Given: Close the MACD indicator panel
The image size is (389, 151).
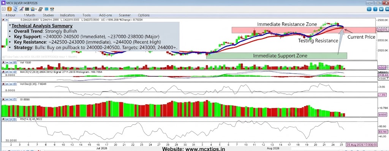Looking at the screenshot, I should 3,72.
